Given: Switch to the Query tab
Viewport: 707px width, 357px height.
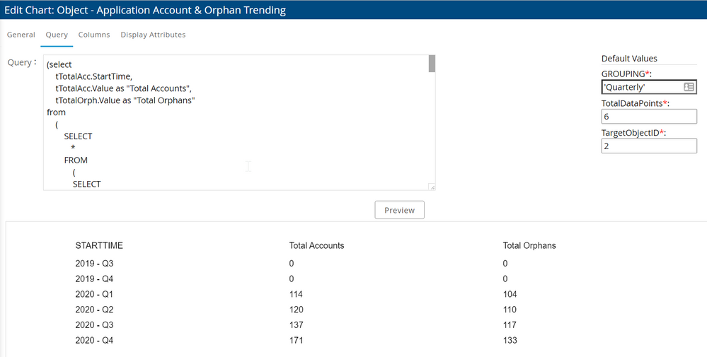Looking at the screenshot, I should [57, 35].
